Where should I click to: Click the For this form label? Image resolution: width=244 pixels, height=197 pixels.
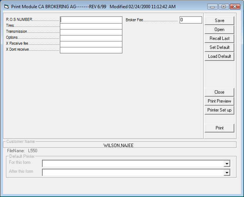pyautogui.click(x=20, y=162)
